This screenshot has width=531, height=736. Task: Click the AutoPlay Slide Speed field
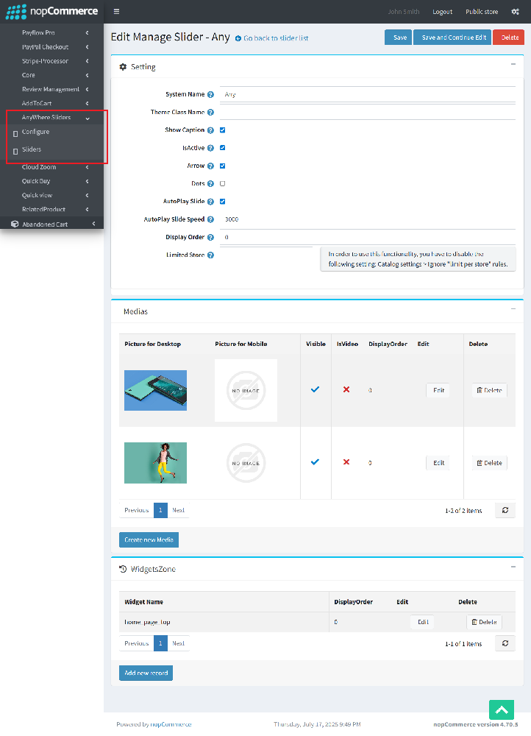click(367, 219)
